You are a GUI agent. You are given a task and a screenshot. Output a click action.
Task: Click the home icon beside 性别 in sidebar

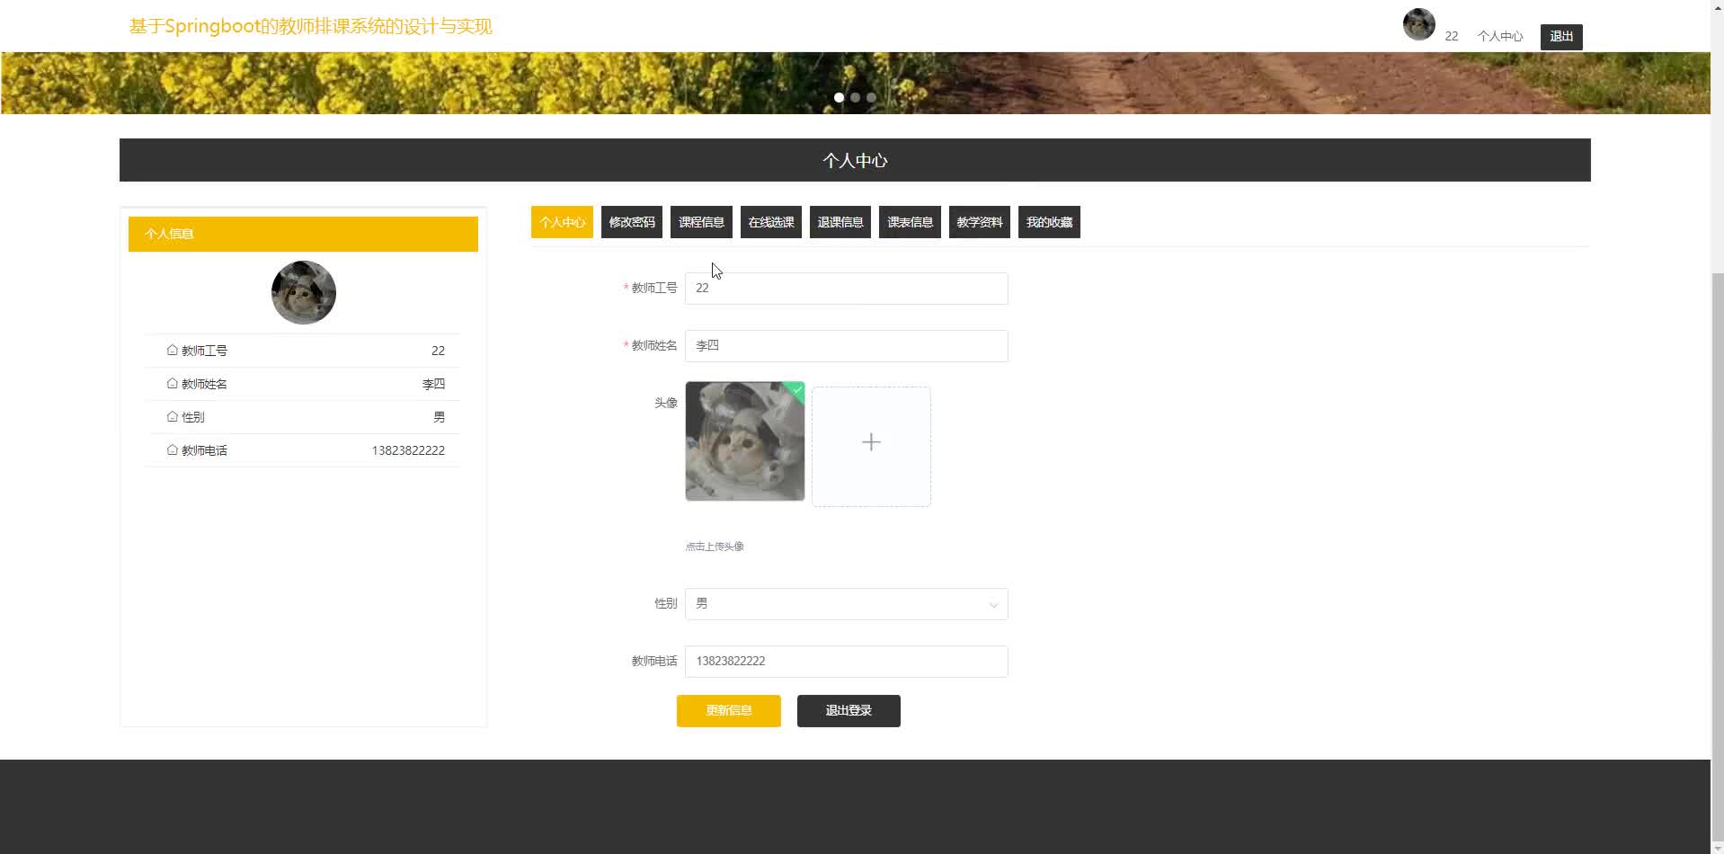point(172,416)
